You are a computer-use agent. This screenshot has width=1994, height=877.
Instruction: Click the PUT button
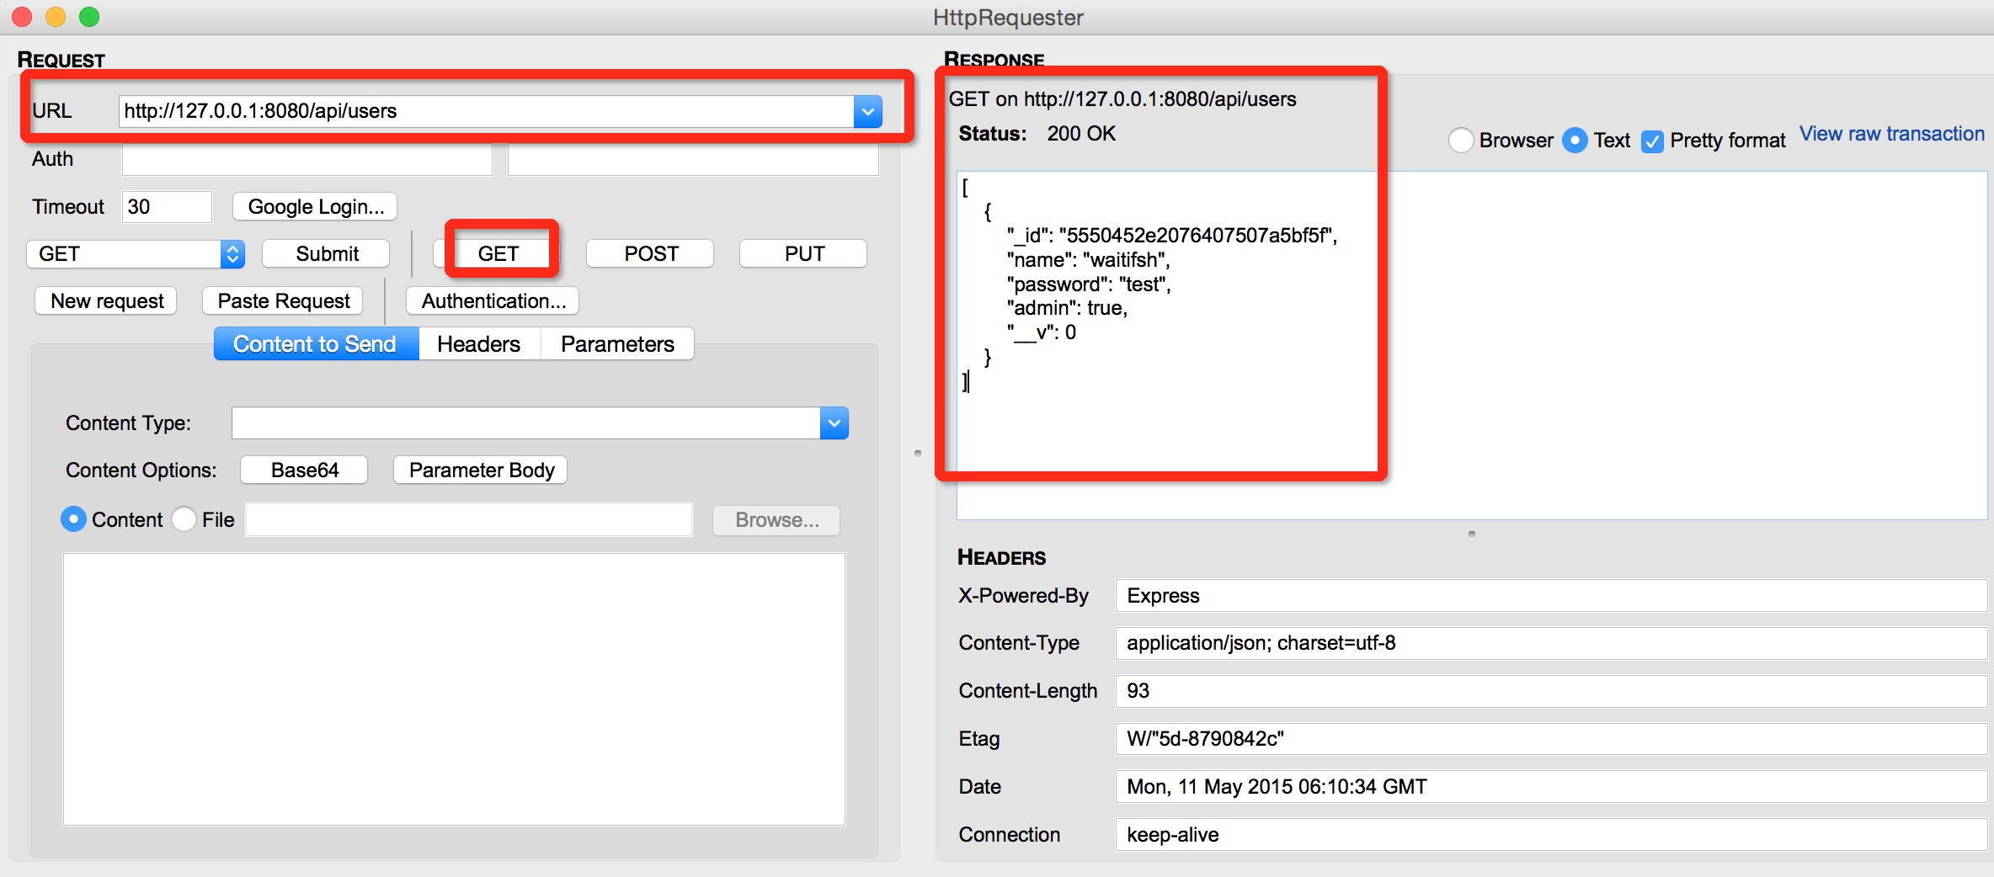[804, 254]
